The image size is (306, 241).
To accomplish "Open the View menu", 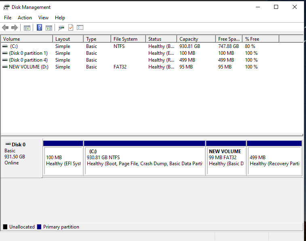I will 43,18.
